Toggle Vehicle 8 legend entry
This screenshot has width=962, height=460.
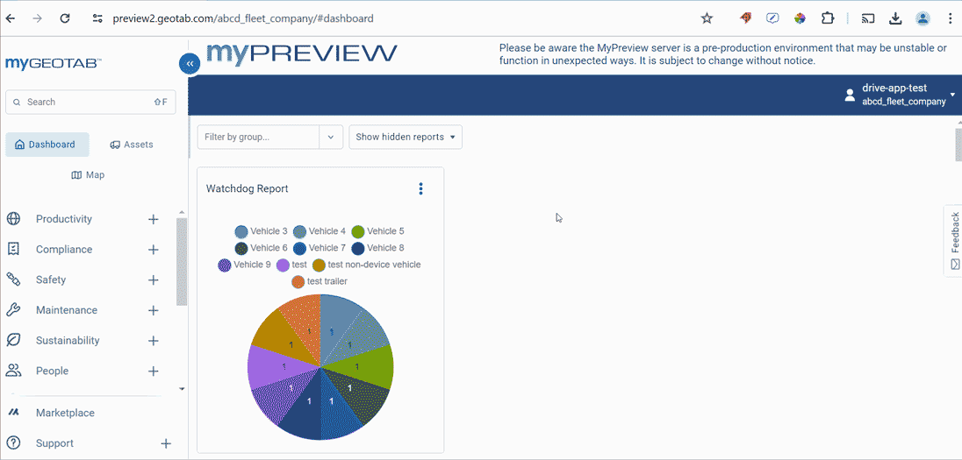click(x=377, y=248)
